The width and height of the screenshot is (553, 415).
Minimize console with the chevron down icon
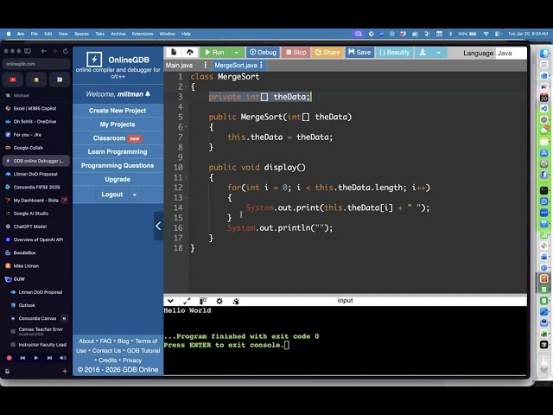170,301
